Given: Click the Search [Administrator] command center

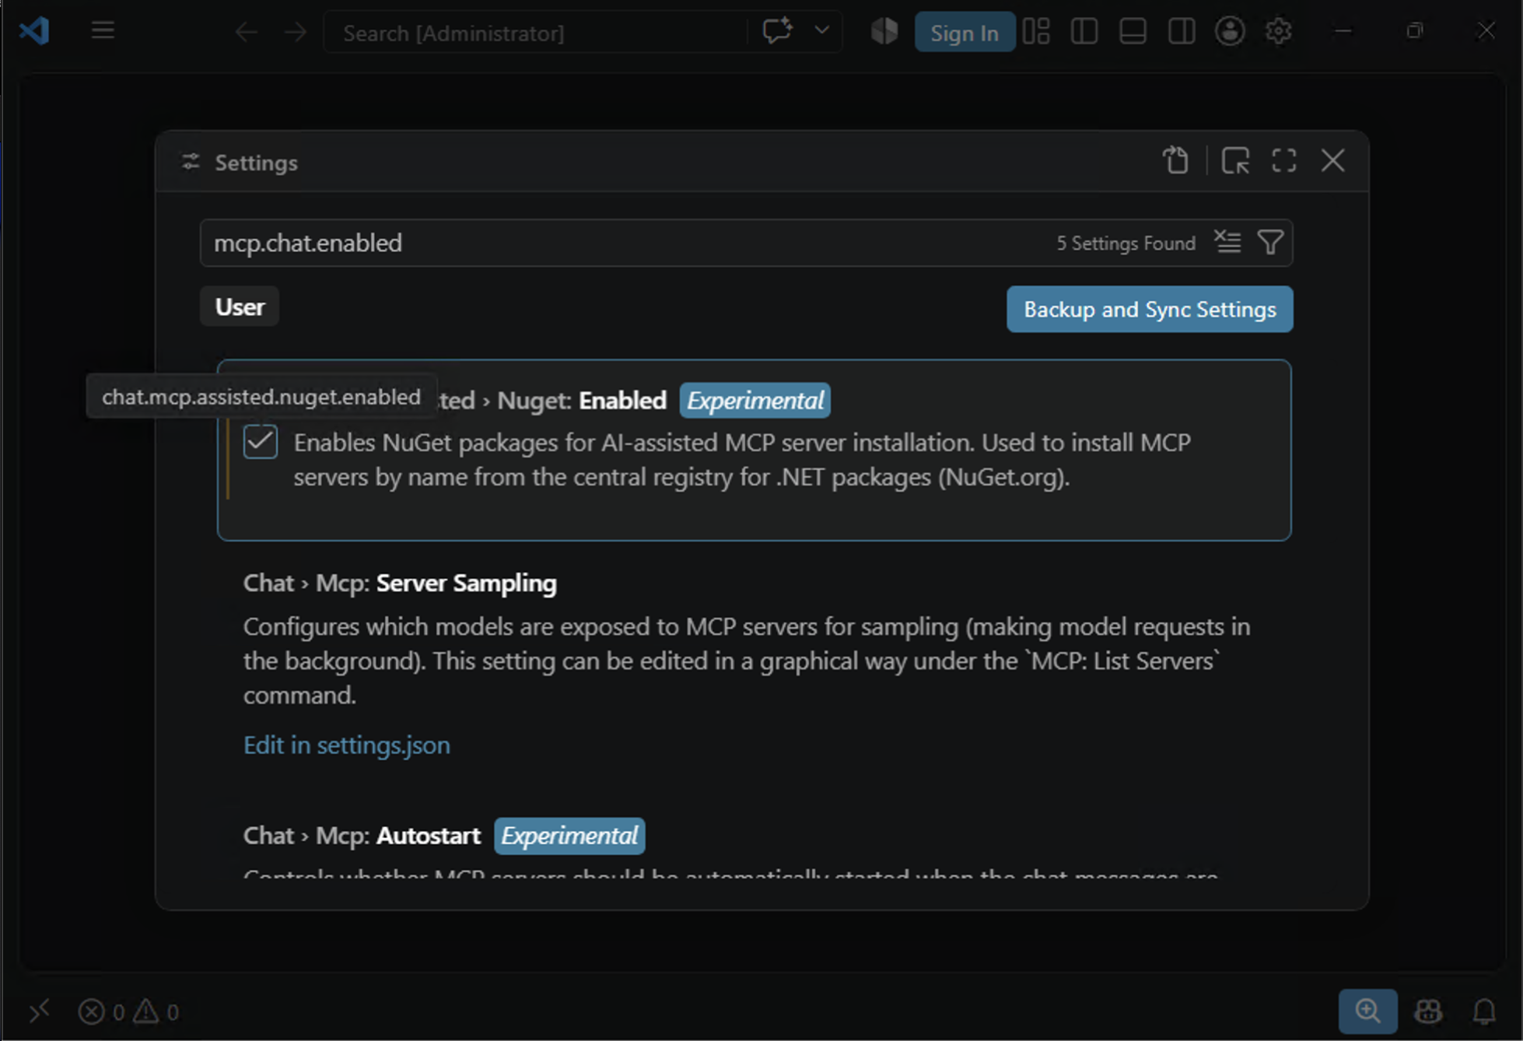Looking at the screenshot, I should [536, 33].
